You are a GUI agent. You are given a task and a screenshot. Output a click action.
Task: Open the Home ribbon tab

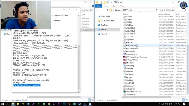(106, 6)
